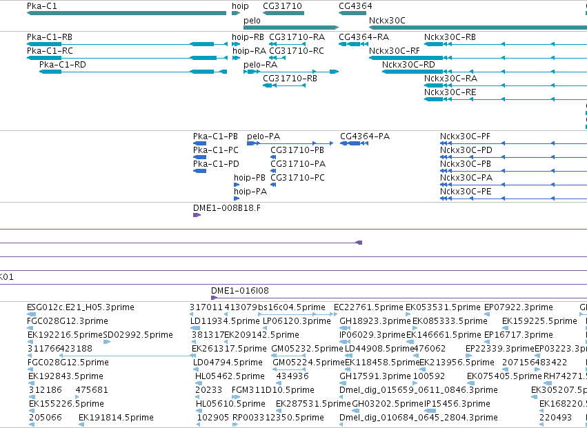Image resolution: width=587 pixels, height=428 pixels.
Task: Open the Nckx30C-RB transcript label
Action: click(x=450, y=37)
